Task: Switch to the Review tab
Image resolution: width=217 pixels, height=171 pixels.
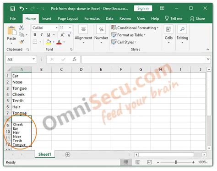Action: tap(125, 19)
